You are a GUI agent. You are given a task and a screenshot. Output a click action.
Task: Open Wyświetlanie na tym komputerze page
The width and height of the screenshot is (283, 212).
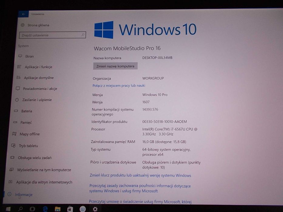pos(44,170)
